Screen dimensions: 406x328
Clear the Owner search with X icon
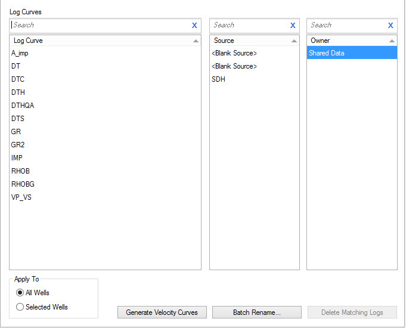[x=390, y=26]
